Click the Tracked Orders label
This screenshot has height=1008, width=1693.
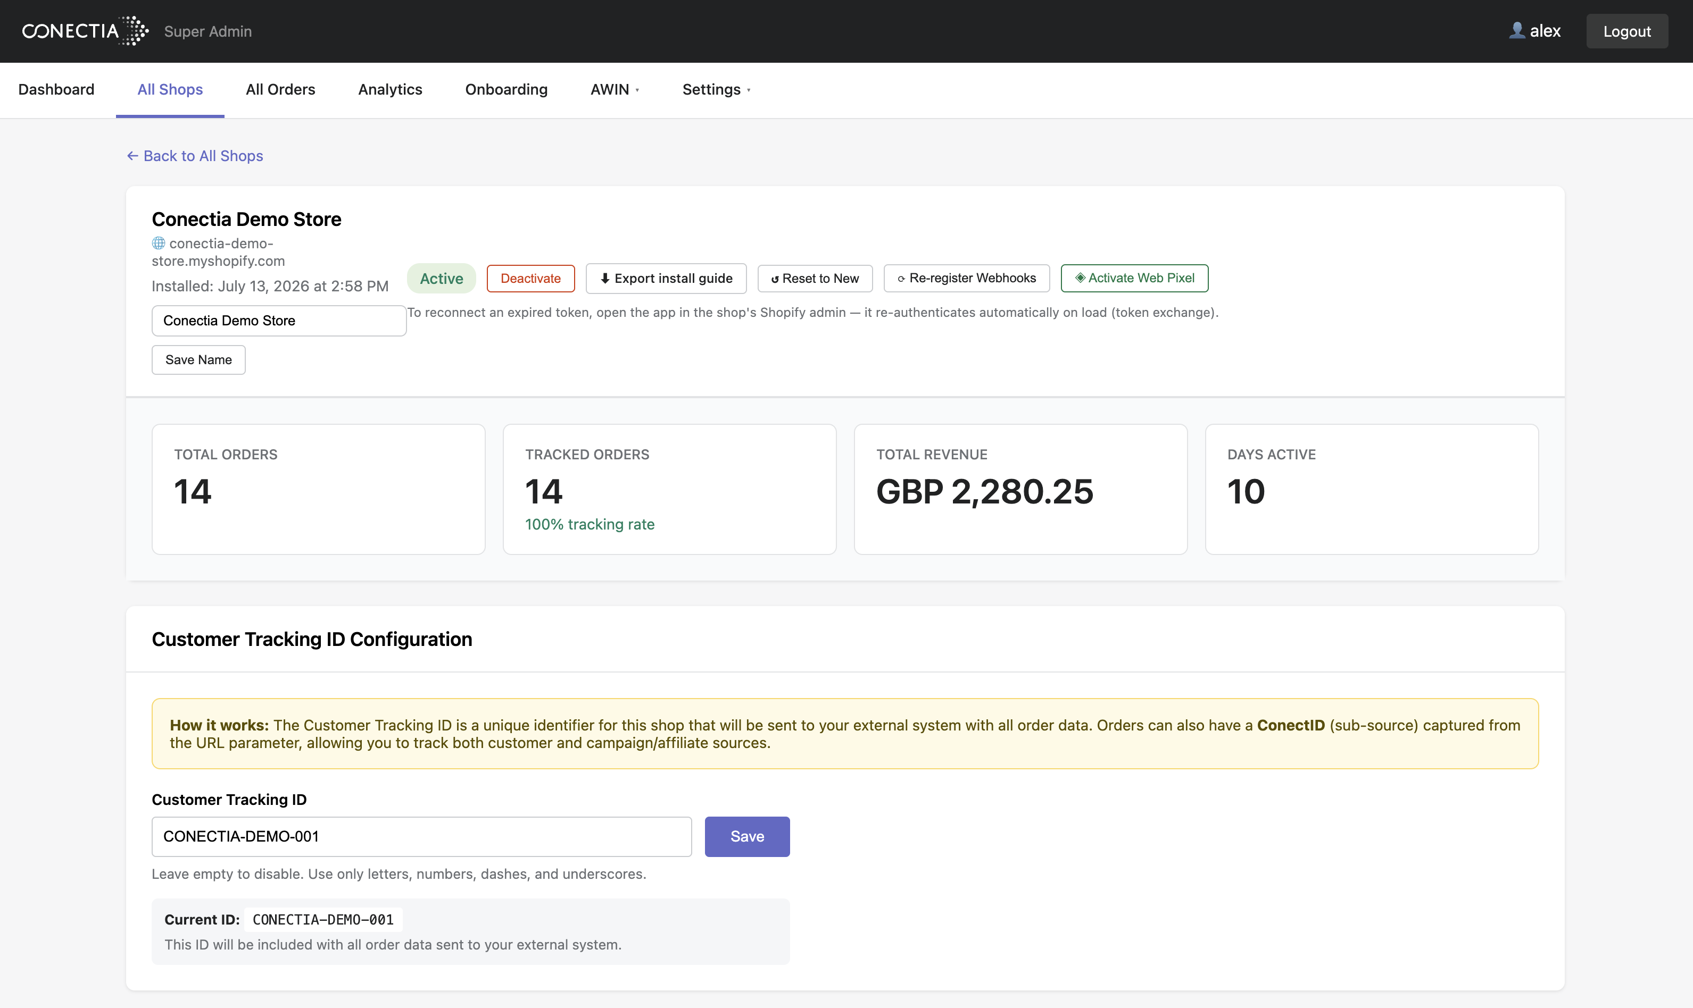coord(587,455)
